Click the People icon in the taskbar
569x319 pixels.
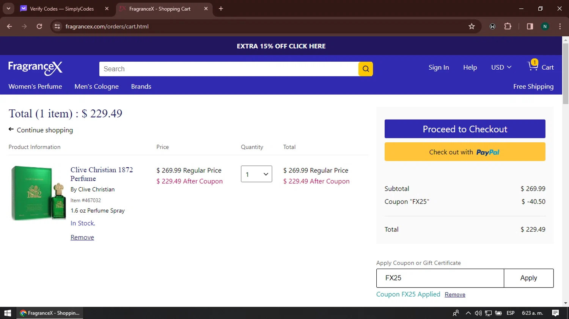456,313
